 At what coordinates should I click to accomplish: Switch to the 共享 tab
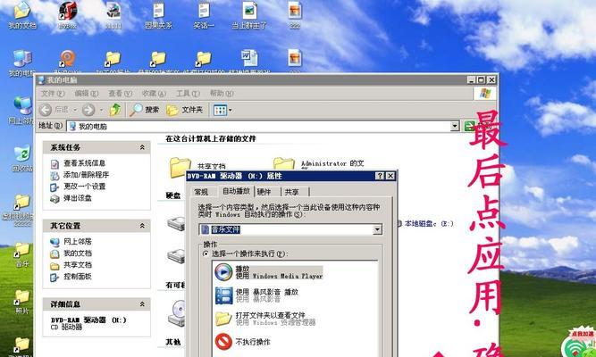pos(292,192)
